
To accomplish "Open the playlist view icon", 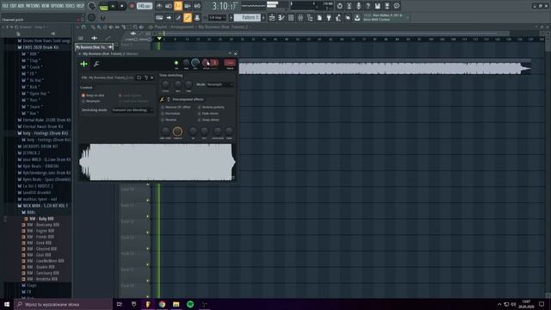I will point(272,17).
